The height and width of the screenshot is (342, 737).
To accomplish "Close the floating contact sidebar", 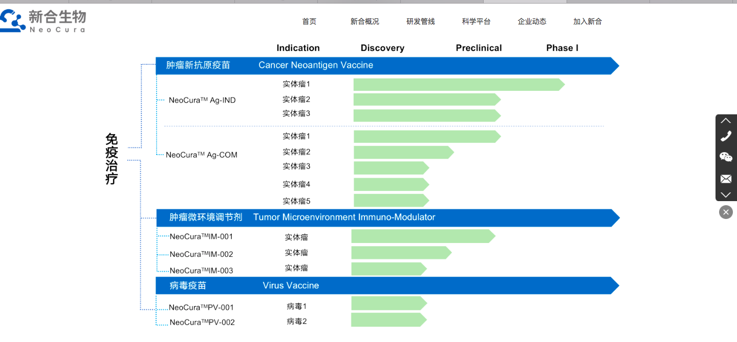I will [x=726, y=212].
